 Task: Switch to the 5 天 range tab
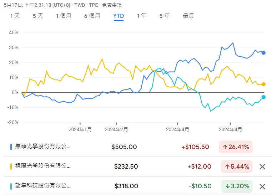click(38, 16)
